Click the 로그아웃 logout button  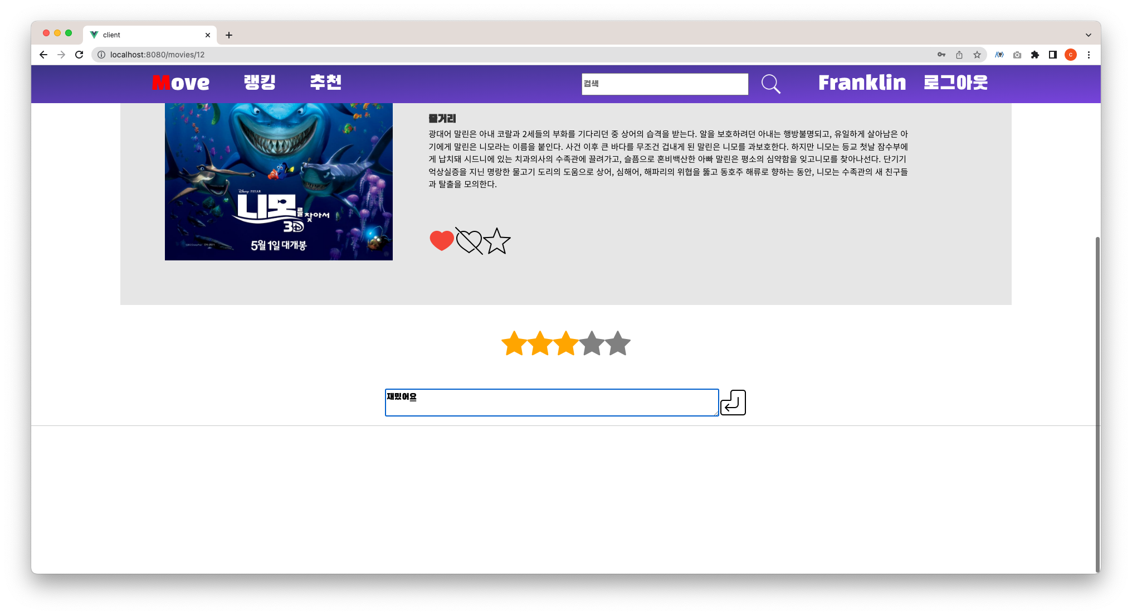955,83
